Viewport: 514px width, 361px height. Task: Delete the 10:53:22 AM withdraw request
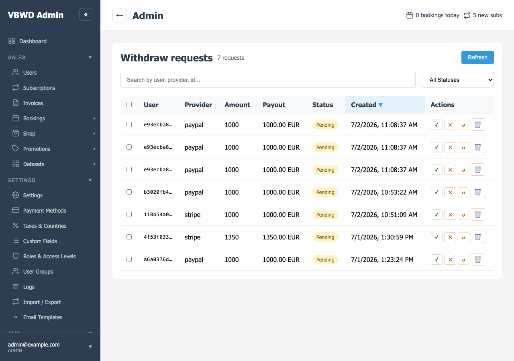click(478, 192)
